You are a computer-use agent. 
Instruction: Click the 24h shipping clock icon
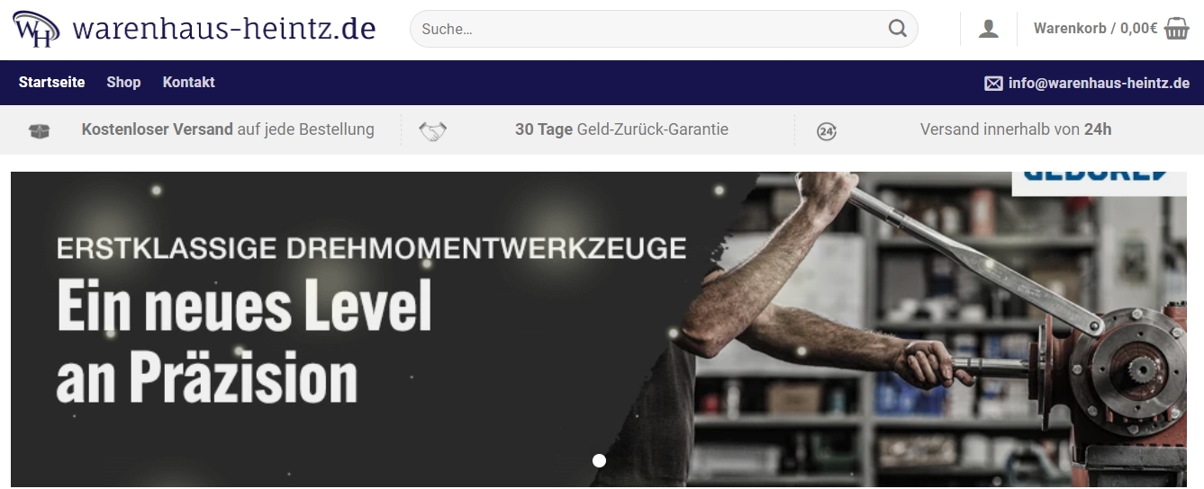click(827, 131)
